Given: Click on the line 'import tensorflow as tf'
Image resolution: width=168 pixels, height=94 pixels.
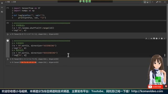Looking at the screenshot, I should [x=27, y=8].
